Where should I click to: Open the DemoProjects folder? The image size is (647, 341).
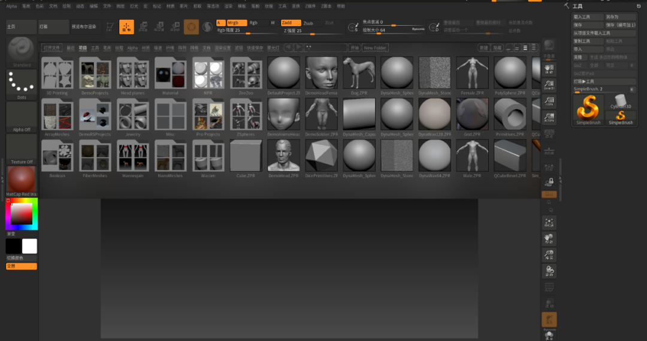click(95, 75)
